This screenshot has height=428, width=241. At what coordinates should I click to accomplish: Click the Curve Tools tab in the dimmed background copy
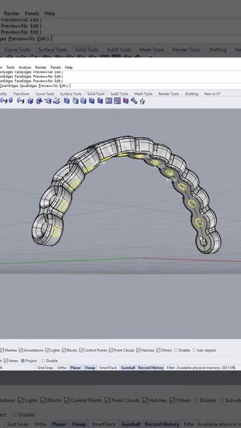tap(17, 49)
